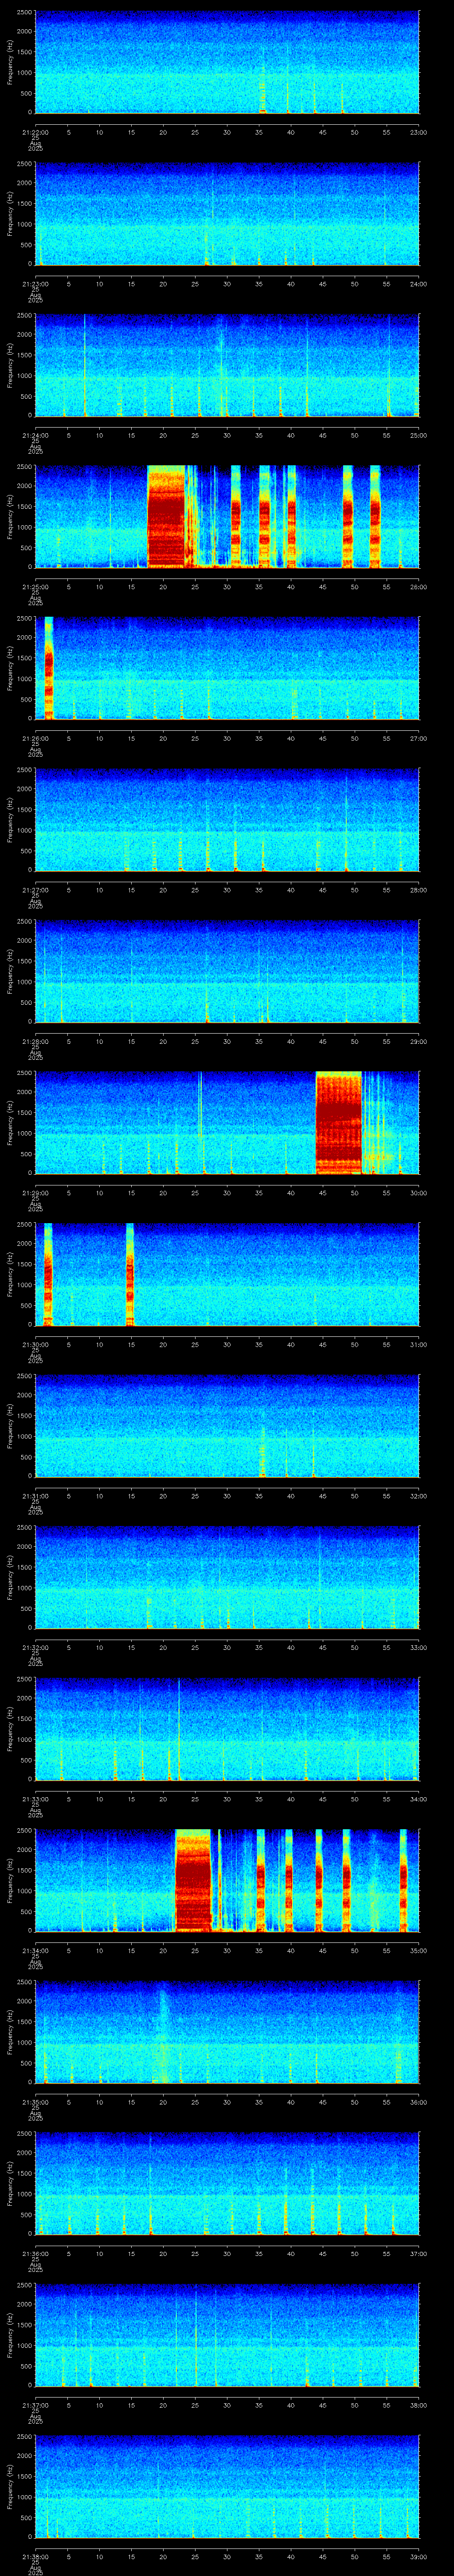The height and width of the screenshot is (2576, 454).
Task: Click the wide red burst in the 21:25:00 panel
Action: 167,517
